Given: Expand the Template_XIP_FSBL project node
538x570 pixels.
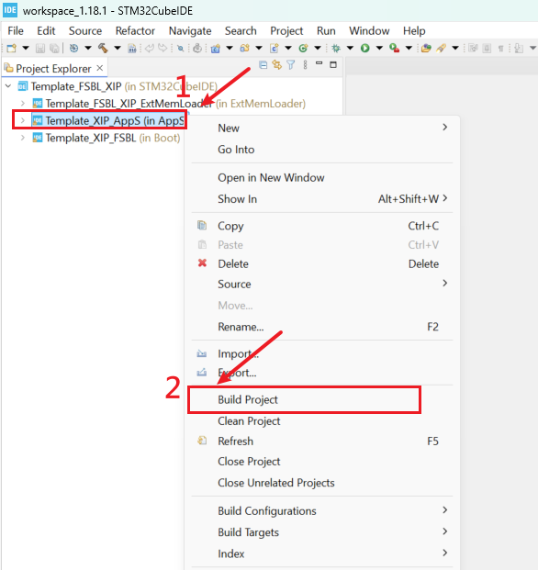Looking at the screenshot, I should pyautogui.click(x=23, y=138).
